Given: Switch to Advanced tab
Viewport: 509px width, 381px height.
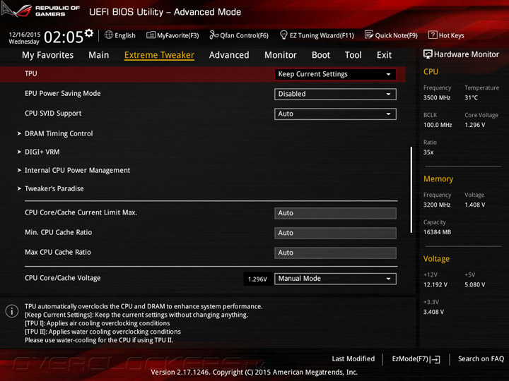Looking at the screenshot, I should pyautogui.click(x=229, y=55).
